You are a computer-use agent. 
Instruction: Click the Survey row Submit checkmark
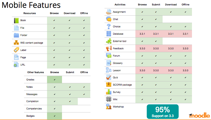[x=156, y=92]
